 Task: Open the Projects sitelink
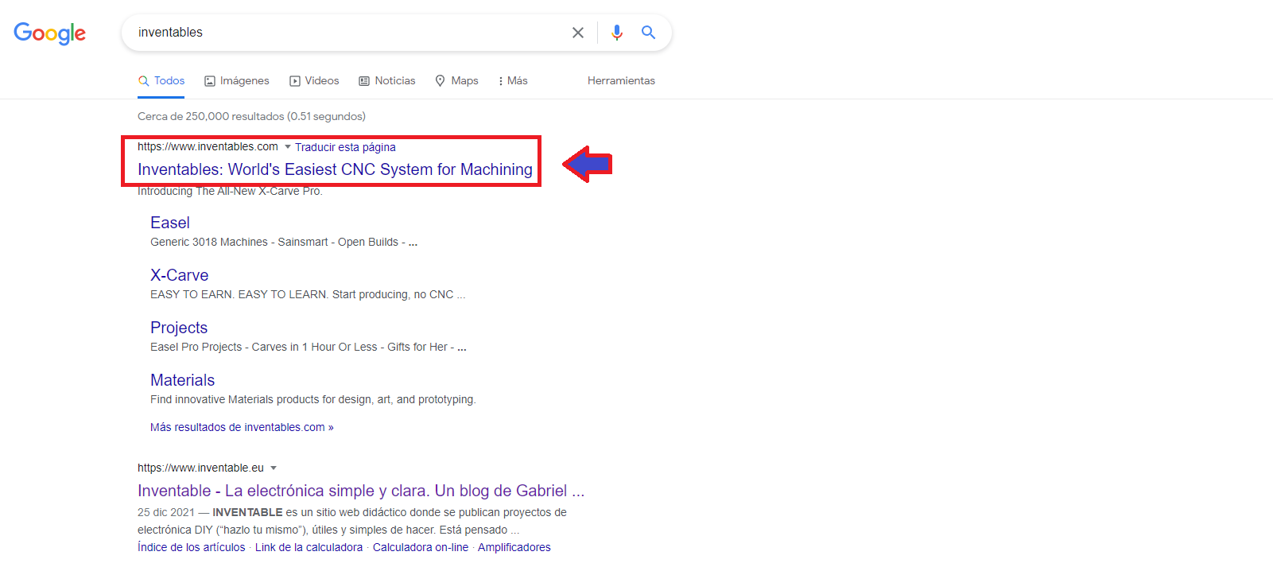point(179,328)
